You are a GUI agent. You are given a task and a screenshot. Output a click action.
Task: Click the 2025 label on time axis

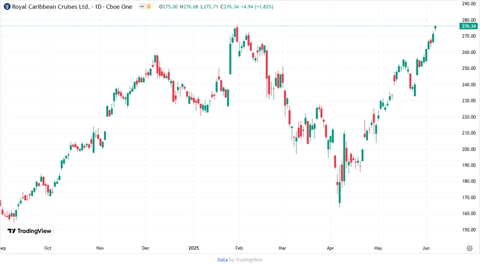click(194, 248)
